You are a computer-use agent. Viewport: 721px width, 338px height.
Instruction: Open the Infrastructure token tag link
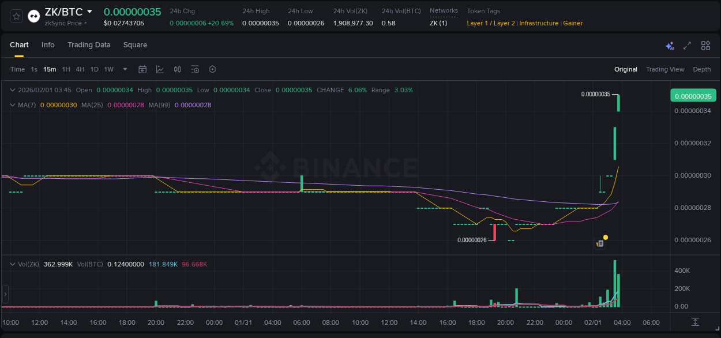click(x=538, y=23)
